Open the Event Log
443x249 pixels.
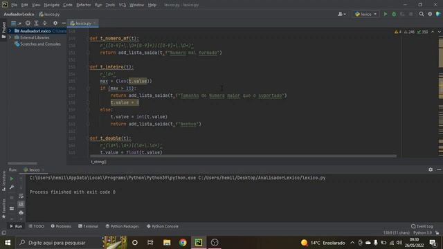(422, 226)
